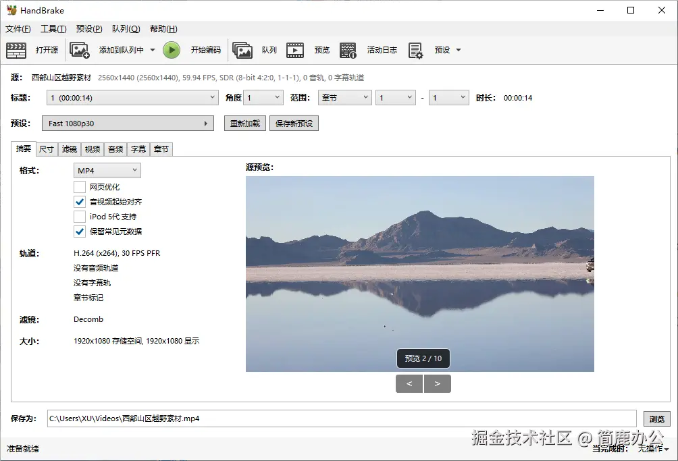Click the Decomb filter text
The width and height of the screenshot is (678, 461).
(x=88, y=319)
